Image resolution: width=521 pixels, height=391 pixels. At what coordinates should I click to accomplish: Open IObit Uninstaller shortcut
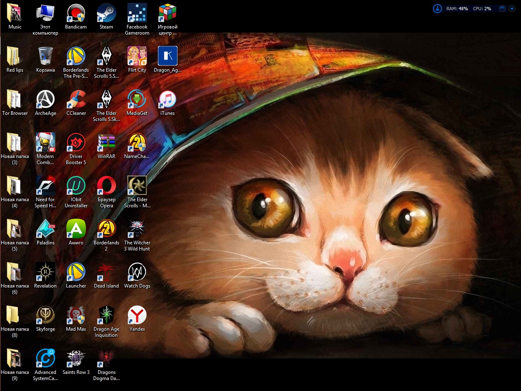point(76,192)
